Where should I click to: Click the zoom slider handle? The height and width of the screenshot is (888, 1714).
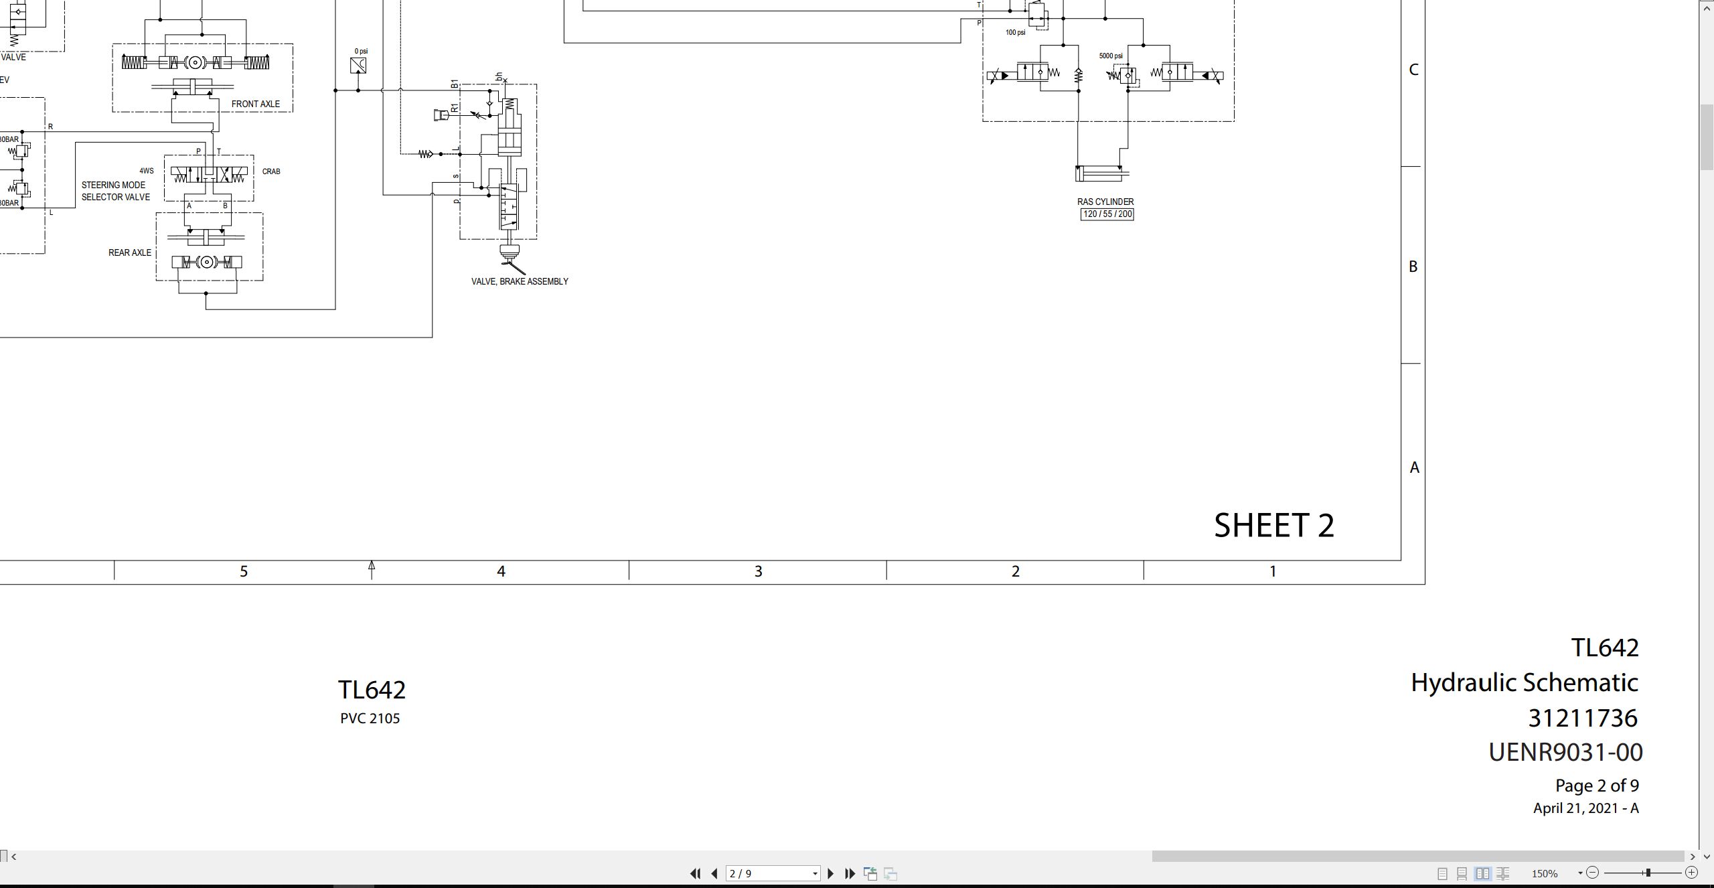click(x=1648, y=873)
